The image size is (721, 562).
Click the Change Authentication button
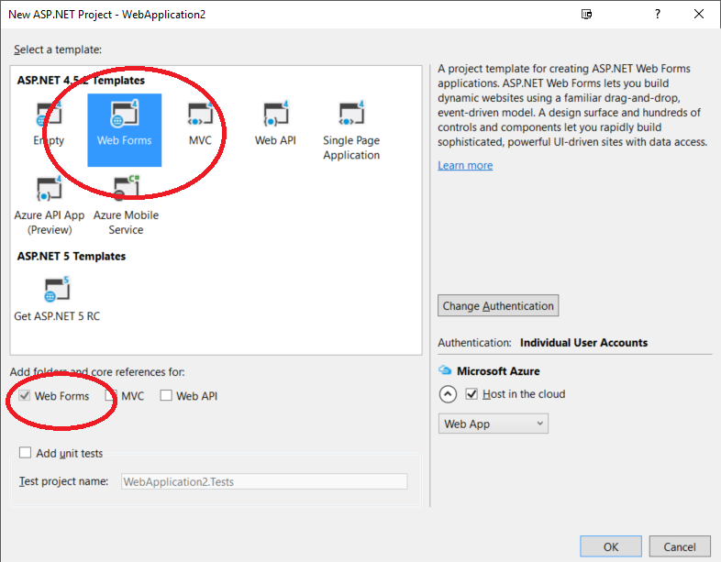click(x=498, y=305)
